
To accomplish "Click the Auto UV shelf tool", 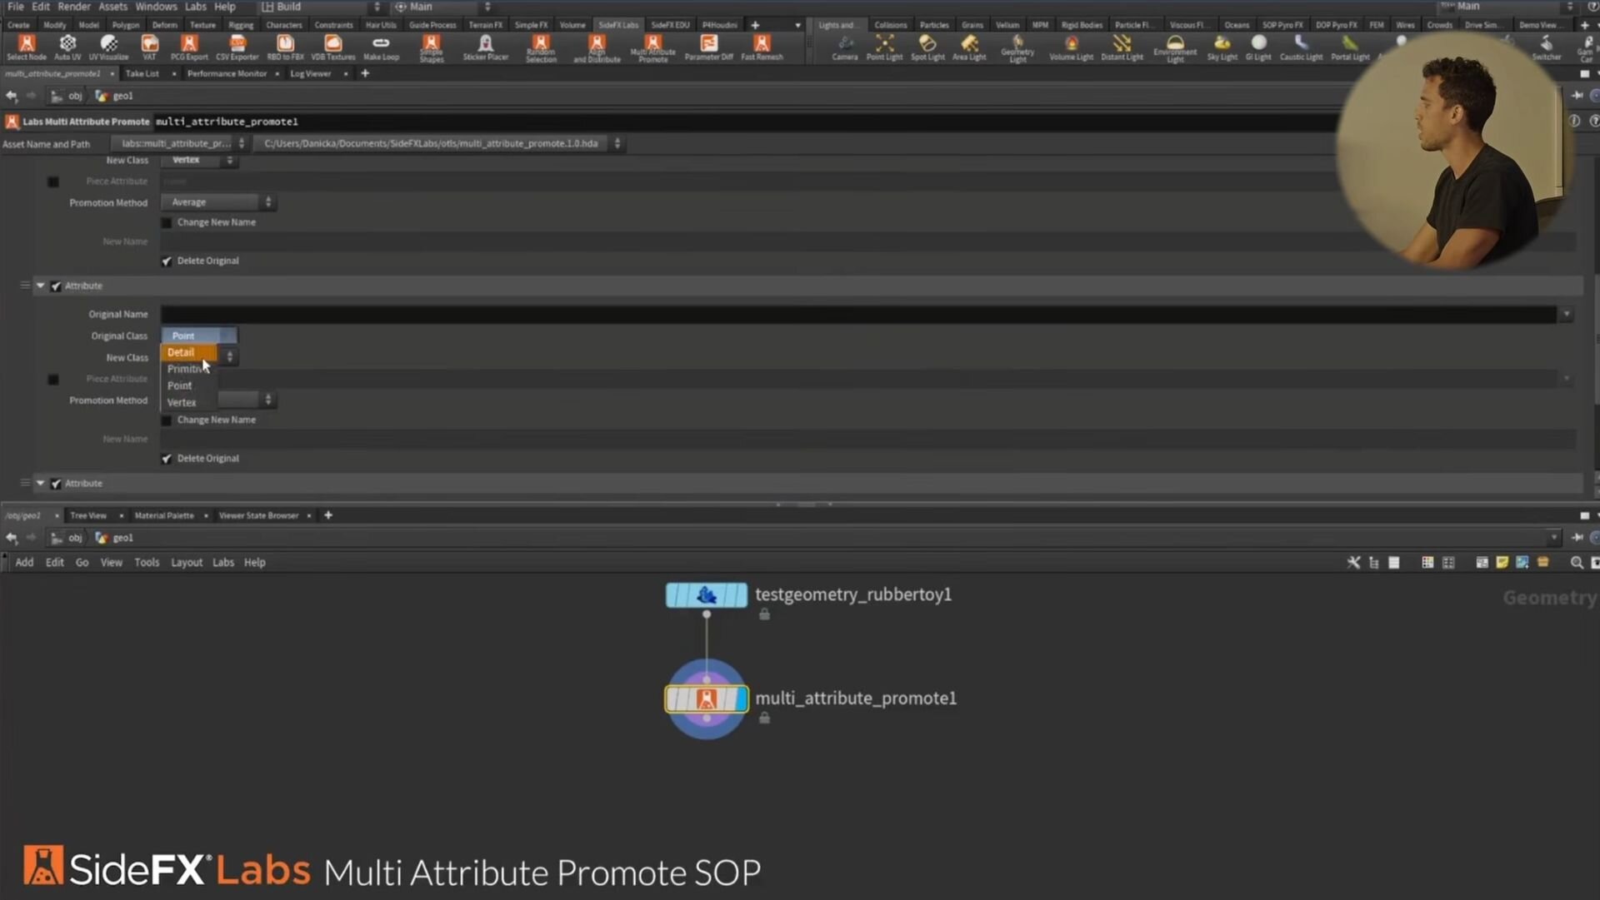I will tap(67, 47).
